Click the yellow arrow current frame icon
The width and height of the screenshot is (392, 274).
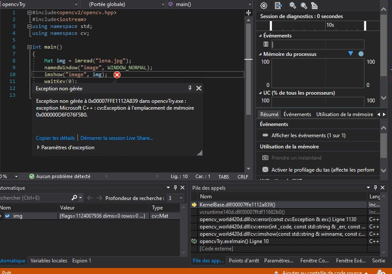pos(194,205)
